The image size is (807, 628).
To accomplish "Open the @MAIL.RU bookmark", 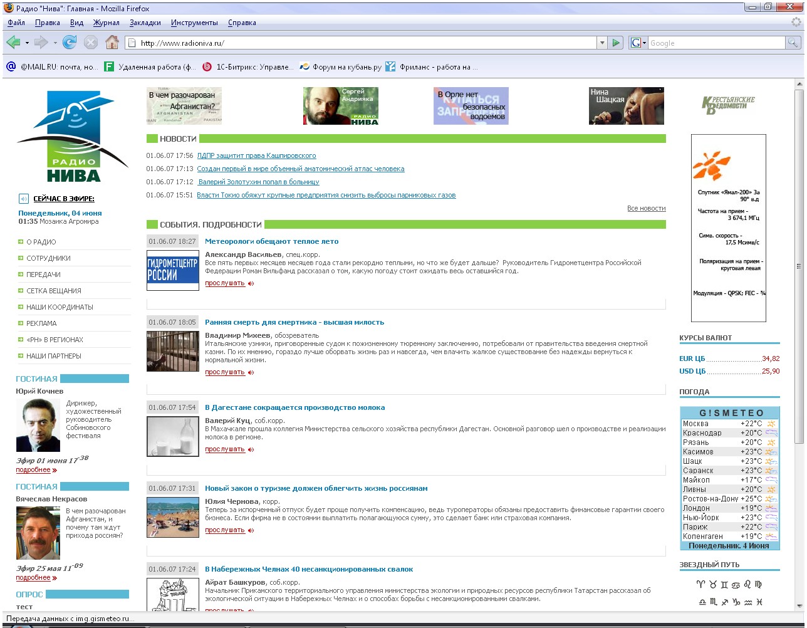I will 53,67.
